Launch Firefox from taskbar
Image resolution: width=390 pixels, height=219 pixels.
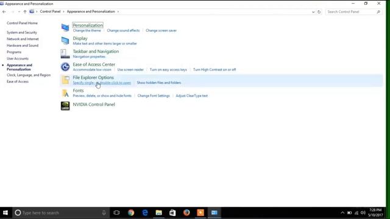click(x=186, y=213)
